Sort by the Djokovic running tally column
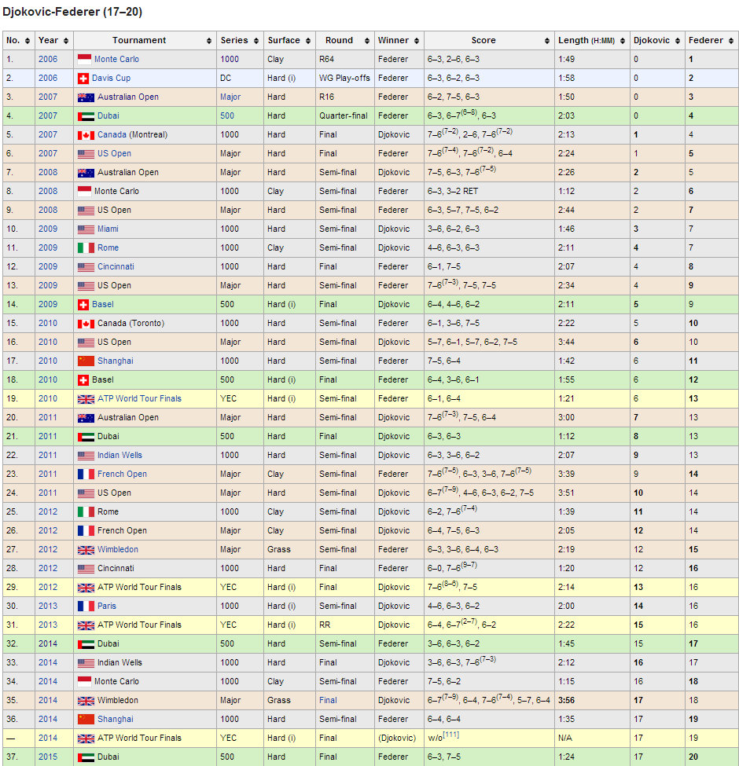The image size is (739, 766). click(678, 41)
